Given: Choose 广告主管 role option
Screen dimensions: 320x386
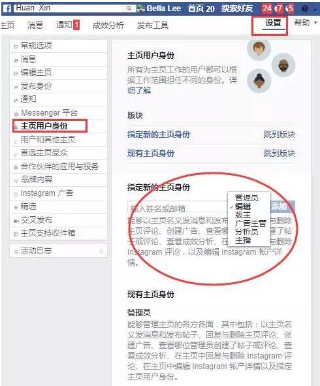Looking at the screenshot, I should [250, 223].
